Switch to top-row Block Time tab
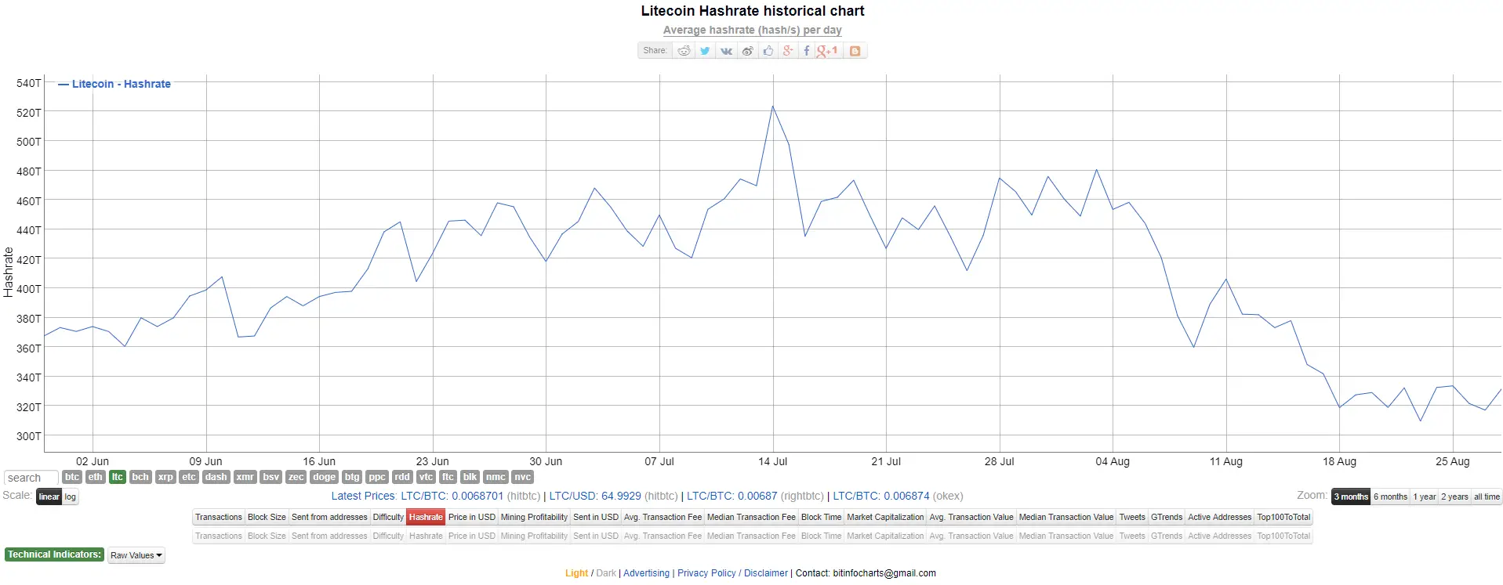The image size is (1503, 585). coord(821,517)
